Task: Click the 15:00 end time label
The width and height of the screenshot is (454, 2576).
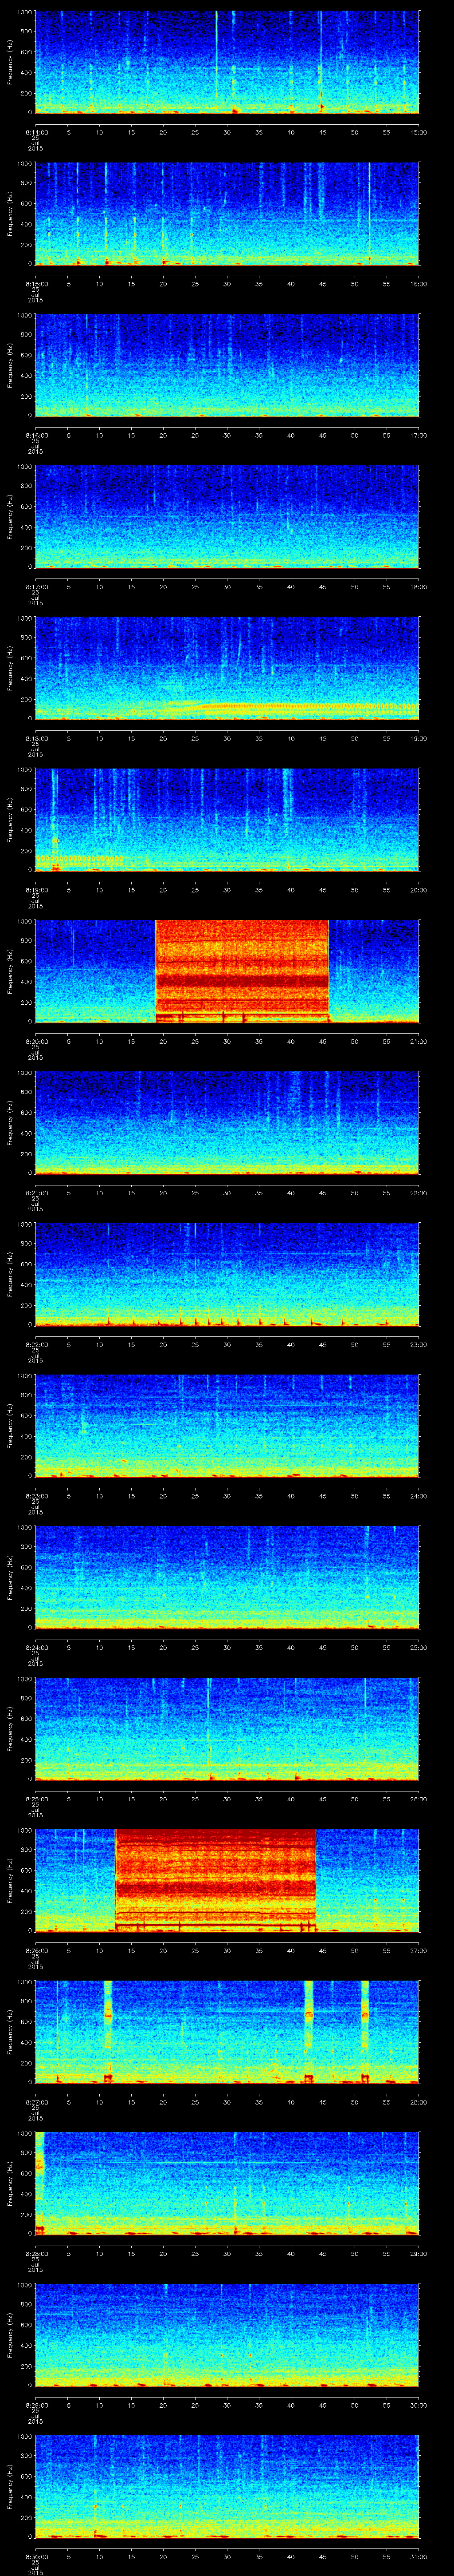Action: click(x=419, y=132)
